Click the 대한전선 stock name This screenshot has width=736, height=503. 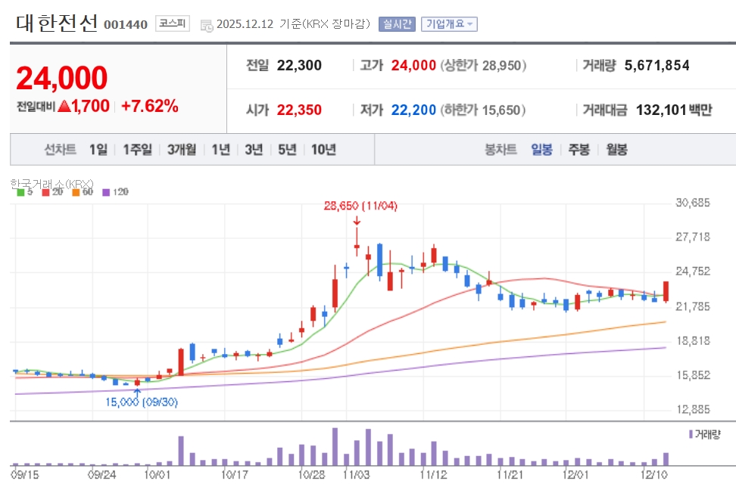pyautogui.click(x=57, y=23)
